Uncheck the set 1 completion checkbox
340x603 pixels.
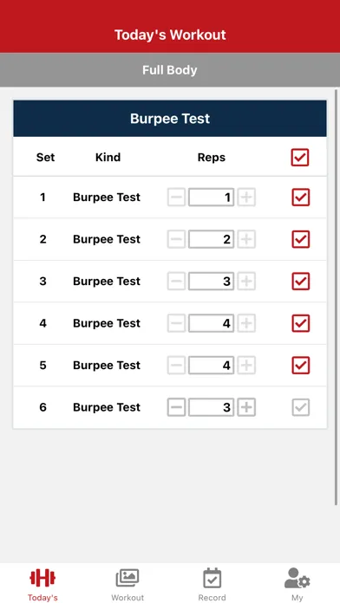coord(301,198)
